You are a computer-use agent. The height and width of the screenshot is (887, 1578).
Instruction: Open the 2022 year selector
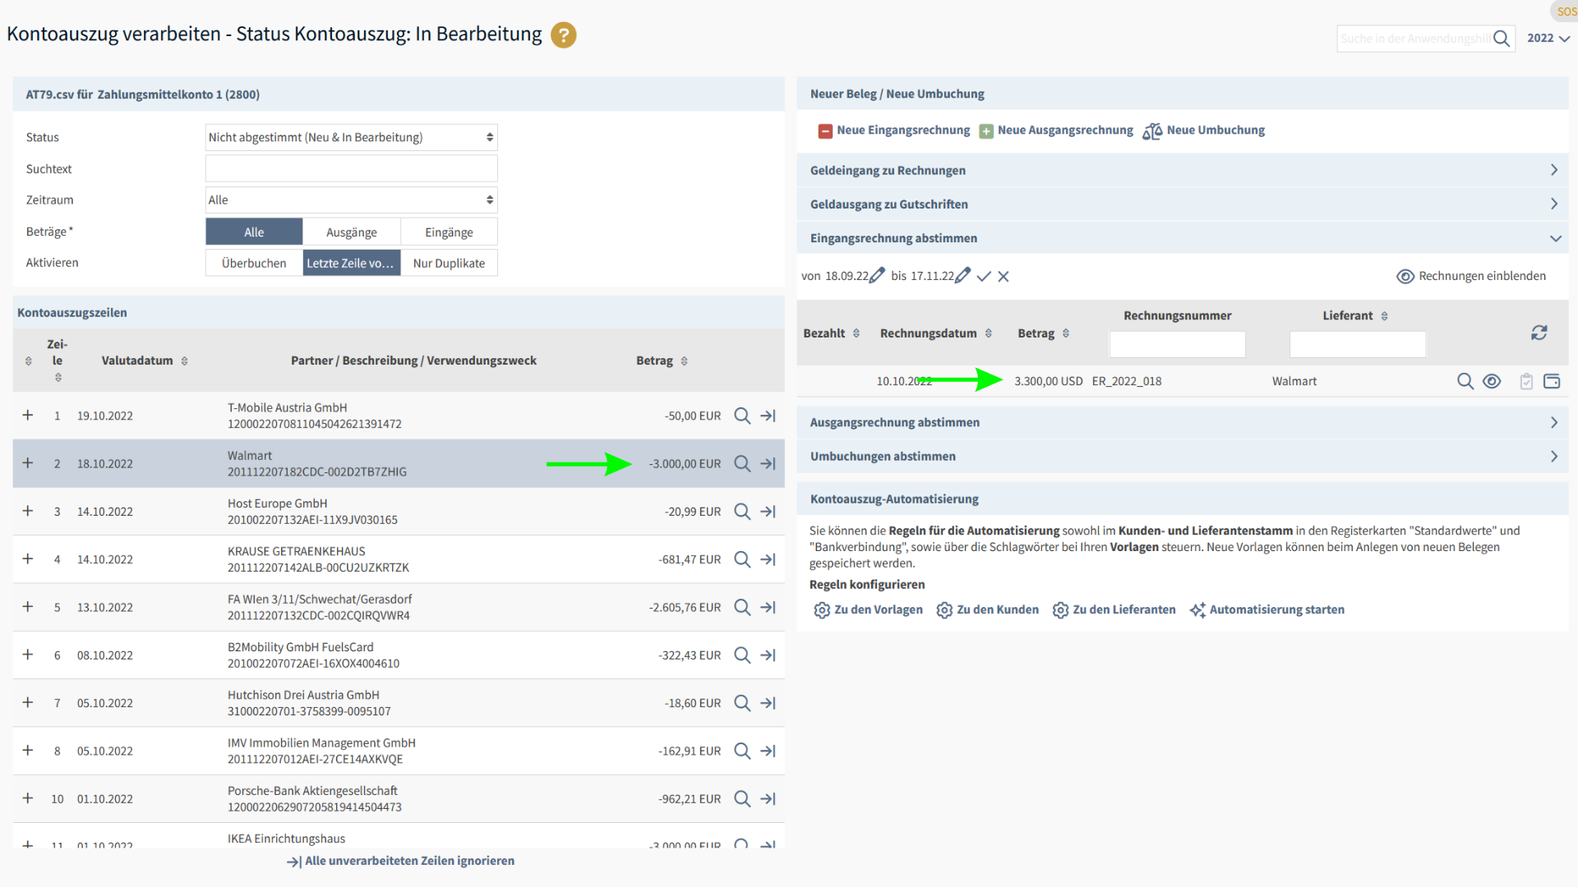[x=1548, y=39]
